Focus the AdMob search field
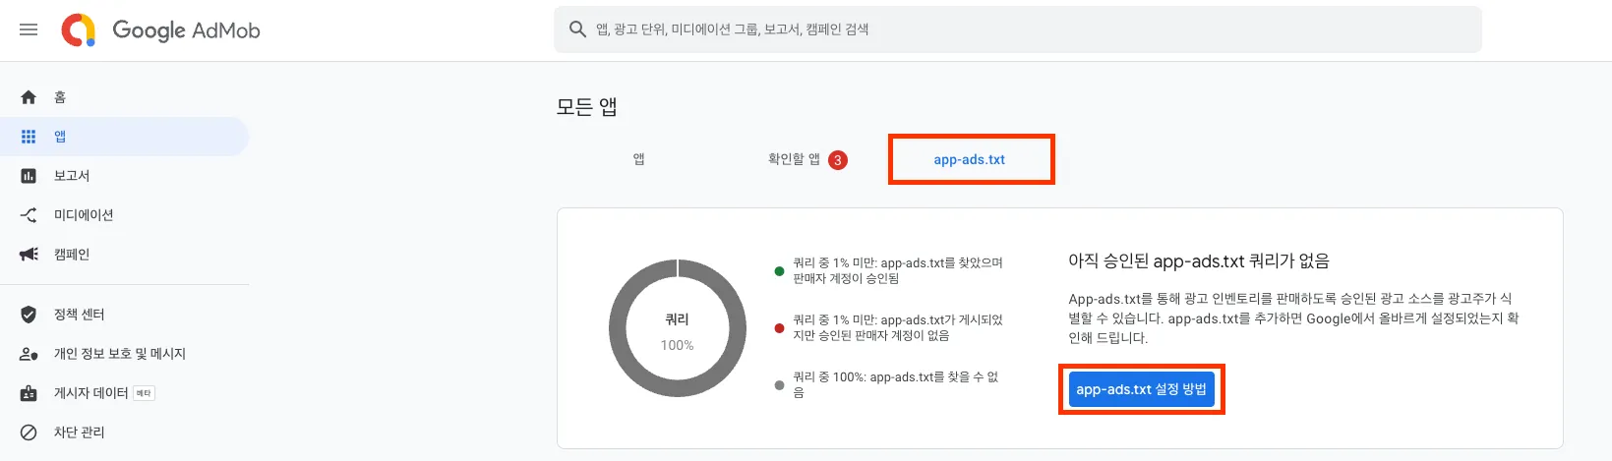 coord(1017,29)
